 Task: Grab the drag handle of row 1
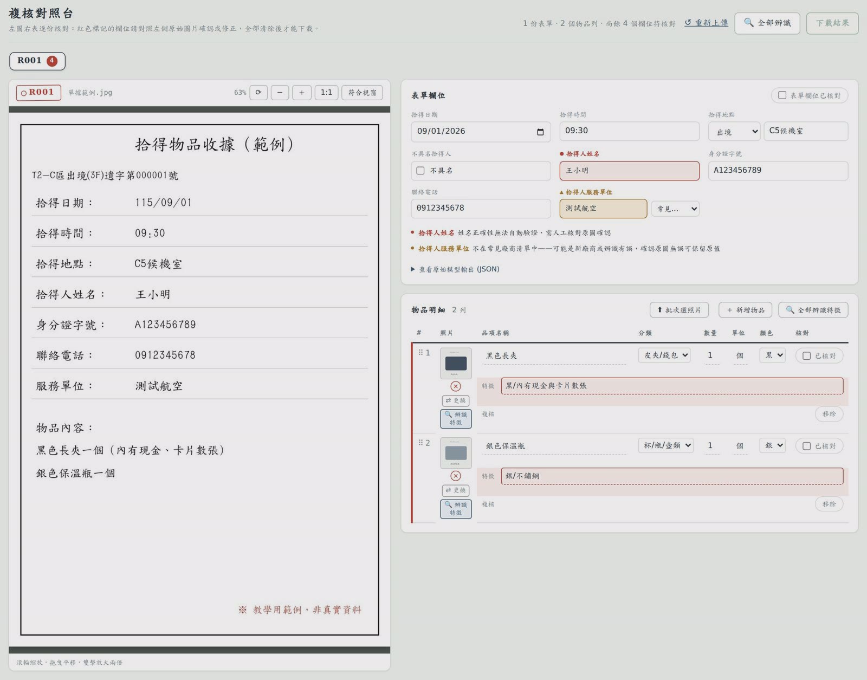[x=420, y=353]
